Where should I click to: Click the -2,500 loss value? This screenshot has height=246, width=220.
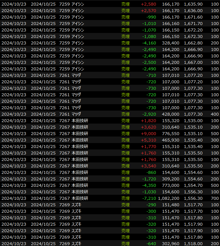150,62
